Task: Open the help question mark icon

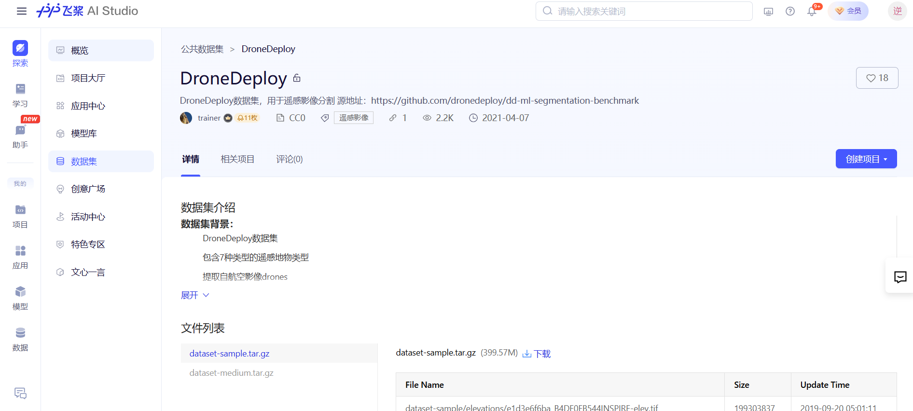Action: (x=790, y=11)
